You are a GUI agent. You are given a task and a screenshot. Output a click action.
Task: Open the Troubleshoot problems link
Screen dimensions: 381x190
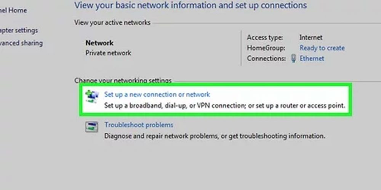(139, 125)
